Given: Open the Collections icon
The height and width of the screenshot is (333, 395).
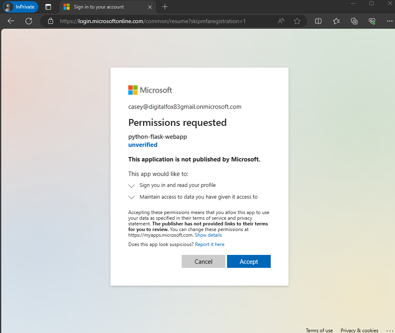Looking at the screenshot, I should pyautogui.click(x=336, y=21).
